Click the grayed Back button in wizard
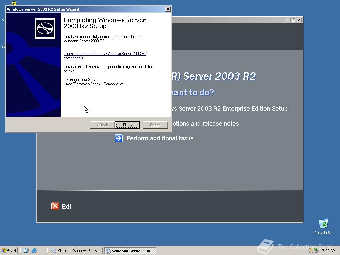Viewport: 340px width, 255px height. [x=102, y=125]
